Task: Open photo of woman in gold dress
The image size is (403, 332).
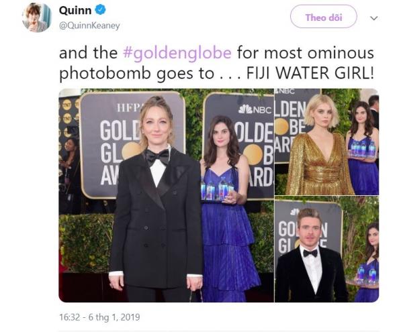Action: tap(326, 142)
